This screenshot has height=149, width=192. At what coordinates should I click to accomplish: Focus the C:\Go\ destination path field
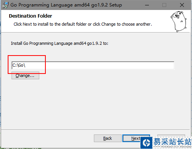[93, 65]
